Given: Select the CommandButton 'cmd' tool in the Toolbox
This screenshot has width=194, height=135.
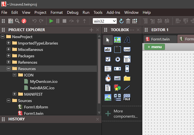Looking at the screenshot, I should point(127,49).
